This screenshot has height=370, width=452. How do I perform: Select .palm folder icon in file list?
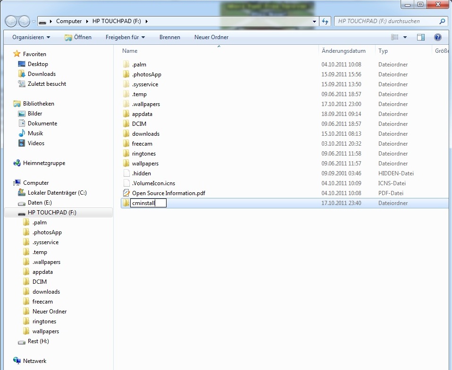126,64
